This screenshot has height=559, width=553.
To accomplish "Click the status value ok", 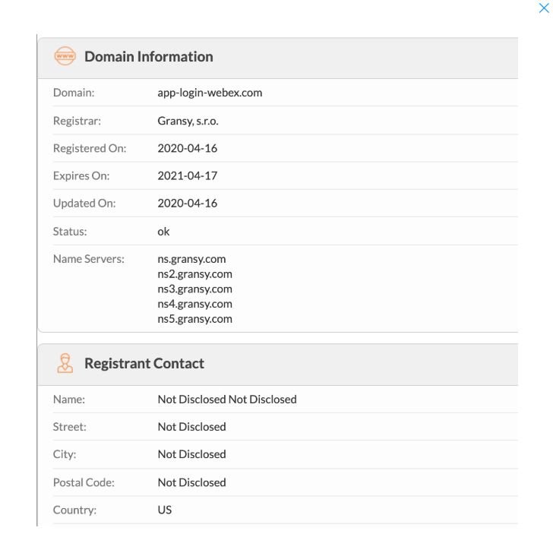I will coord(163,232).
